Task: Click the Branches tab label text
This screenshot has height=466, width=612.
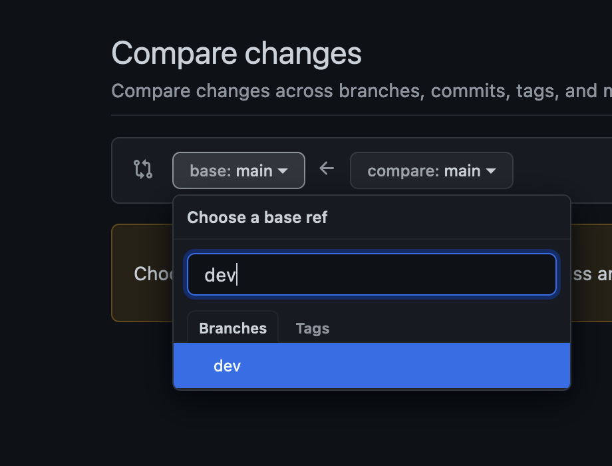Action: 232,328
